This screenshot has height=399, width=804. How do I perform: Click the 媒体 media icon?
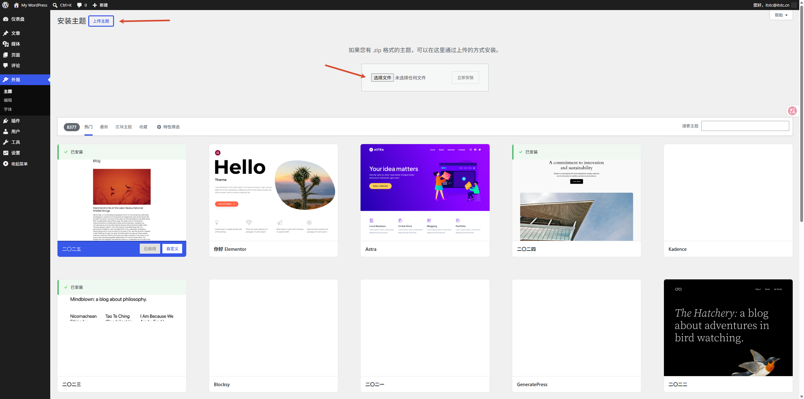pos(6,44)
